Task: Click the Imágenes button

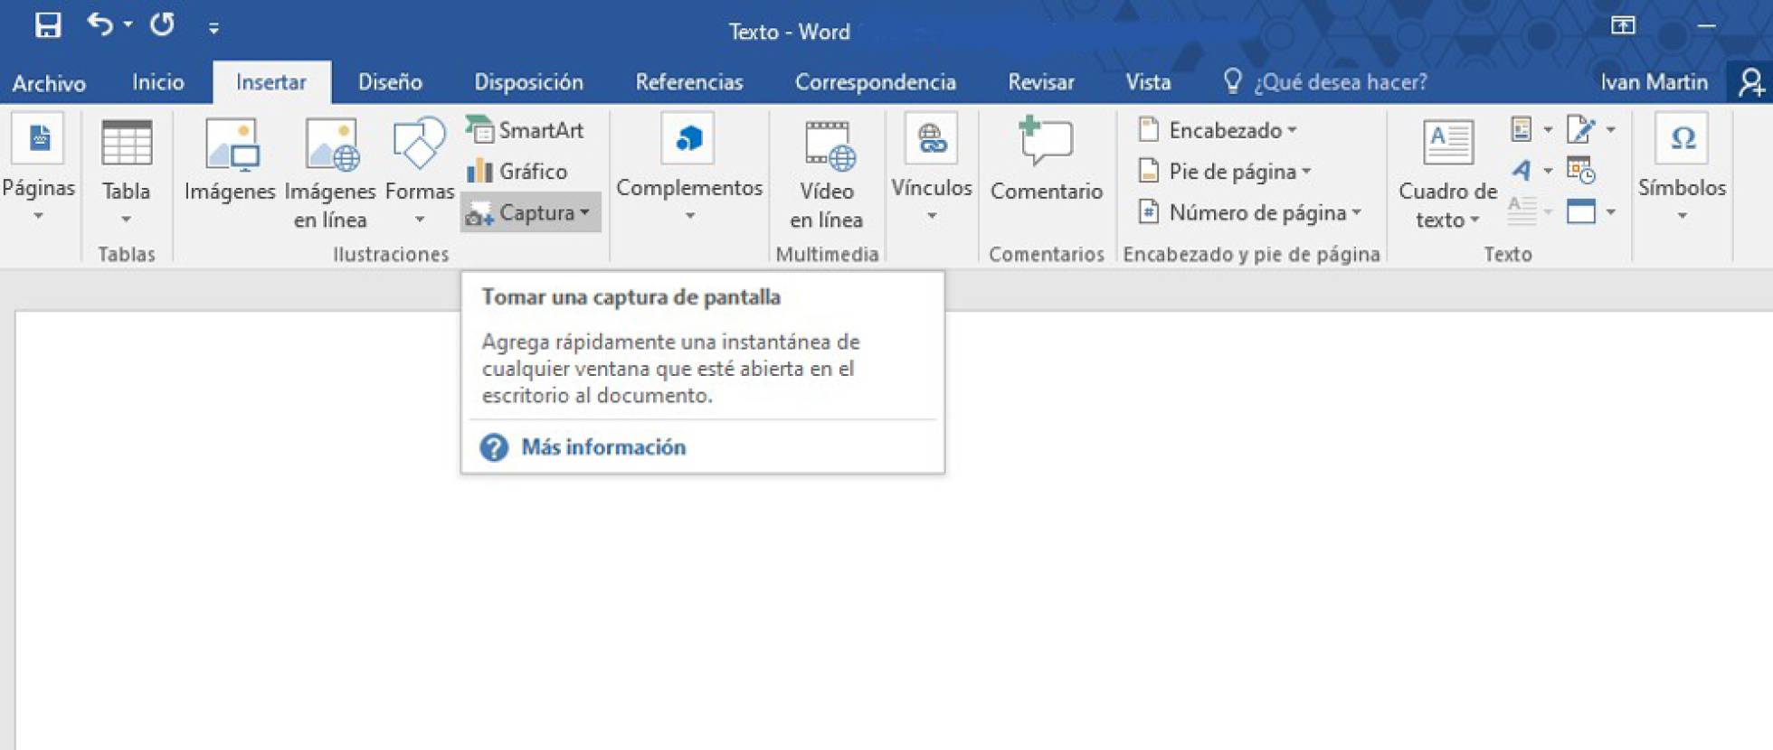Action: [x=230, y=161]
